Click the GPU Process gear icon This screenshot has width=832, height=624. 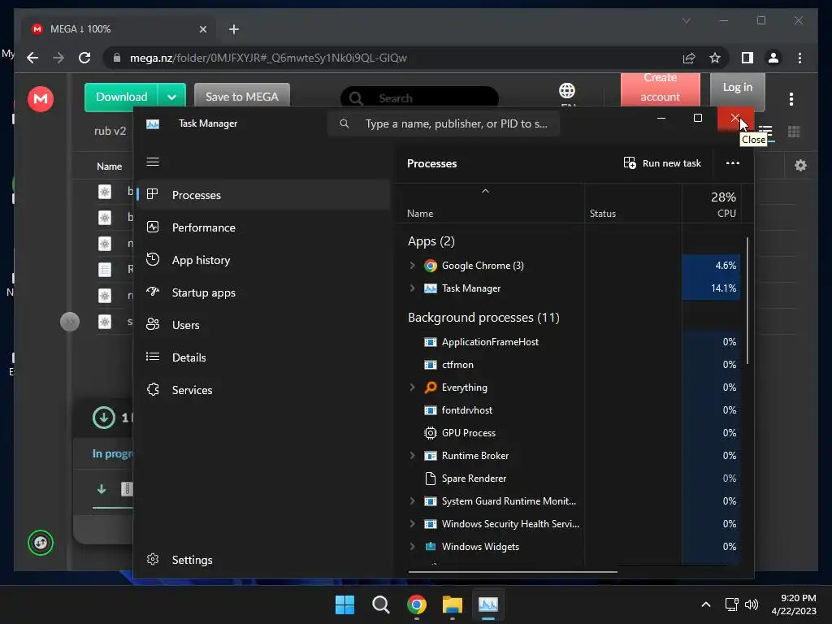pyautogui.click(x=431, y=433)
